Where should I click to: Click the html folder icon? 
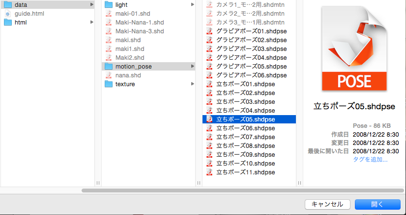pos(8,23)
